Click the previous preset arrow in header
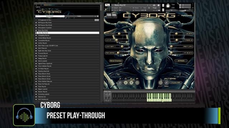 [x=147, y=5]
